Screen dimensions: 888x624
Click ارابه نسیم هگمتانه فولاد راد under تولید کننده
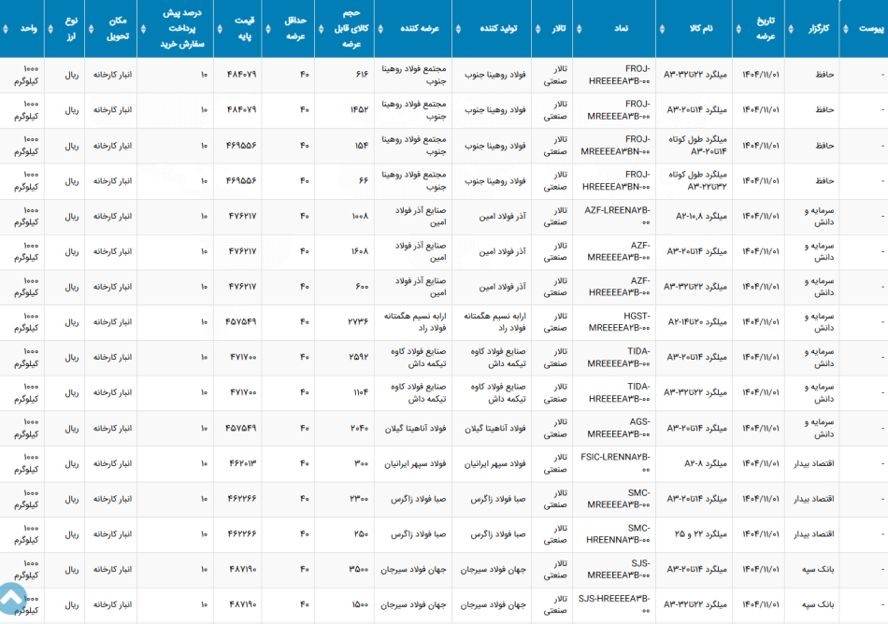tap(495, 322)
